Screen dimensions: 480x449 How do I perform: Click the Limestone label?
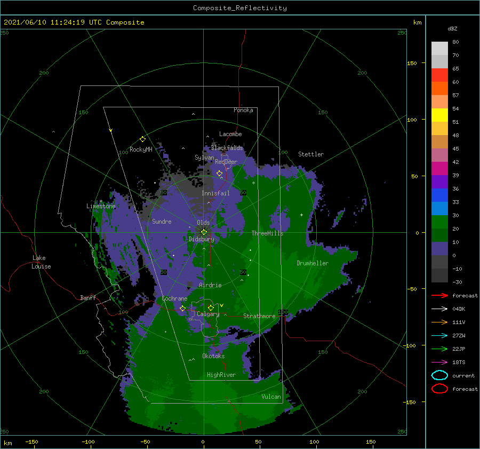coord(101,206)
